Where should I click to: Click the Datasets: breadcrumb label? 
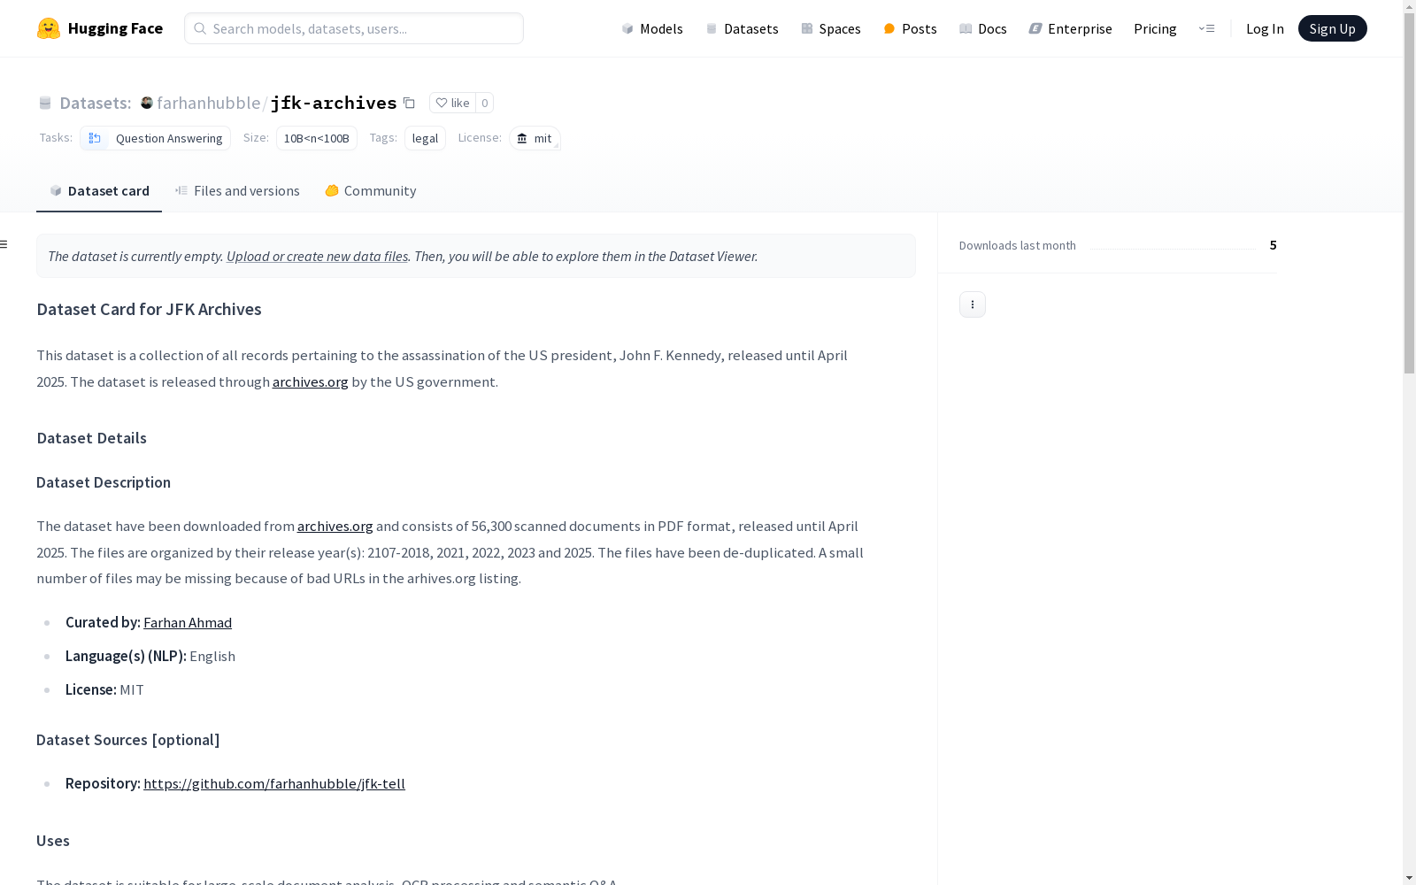point(95,103)
